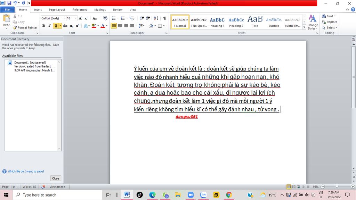Click 'Which file do I want to save?' link
The image size is (356, 200).
(26, 172)
